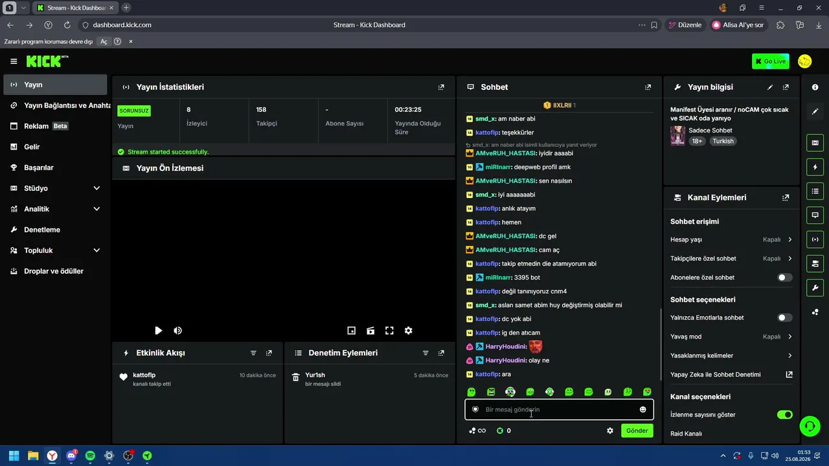Go to Reklam Beta page
The image size is (829, 466).
[x=56, y=126]
